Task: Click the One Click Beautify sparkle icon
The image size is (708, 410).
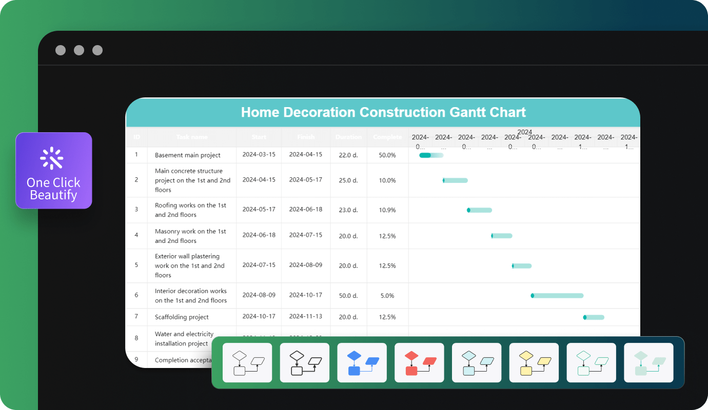Action: pos(53,158)
